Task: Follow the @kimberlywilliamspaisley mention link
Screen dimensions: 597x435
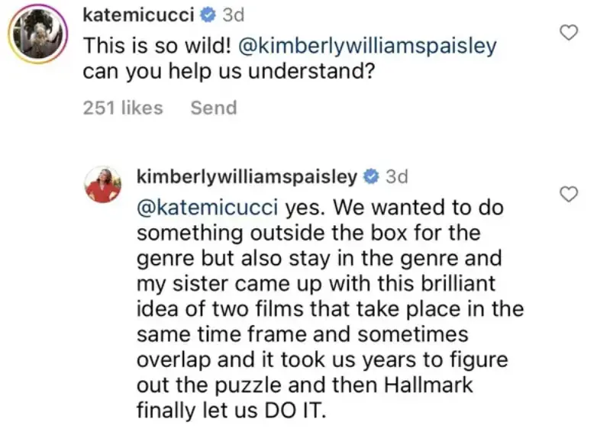Action: coord(367,46)
